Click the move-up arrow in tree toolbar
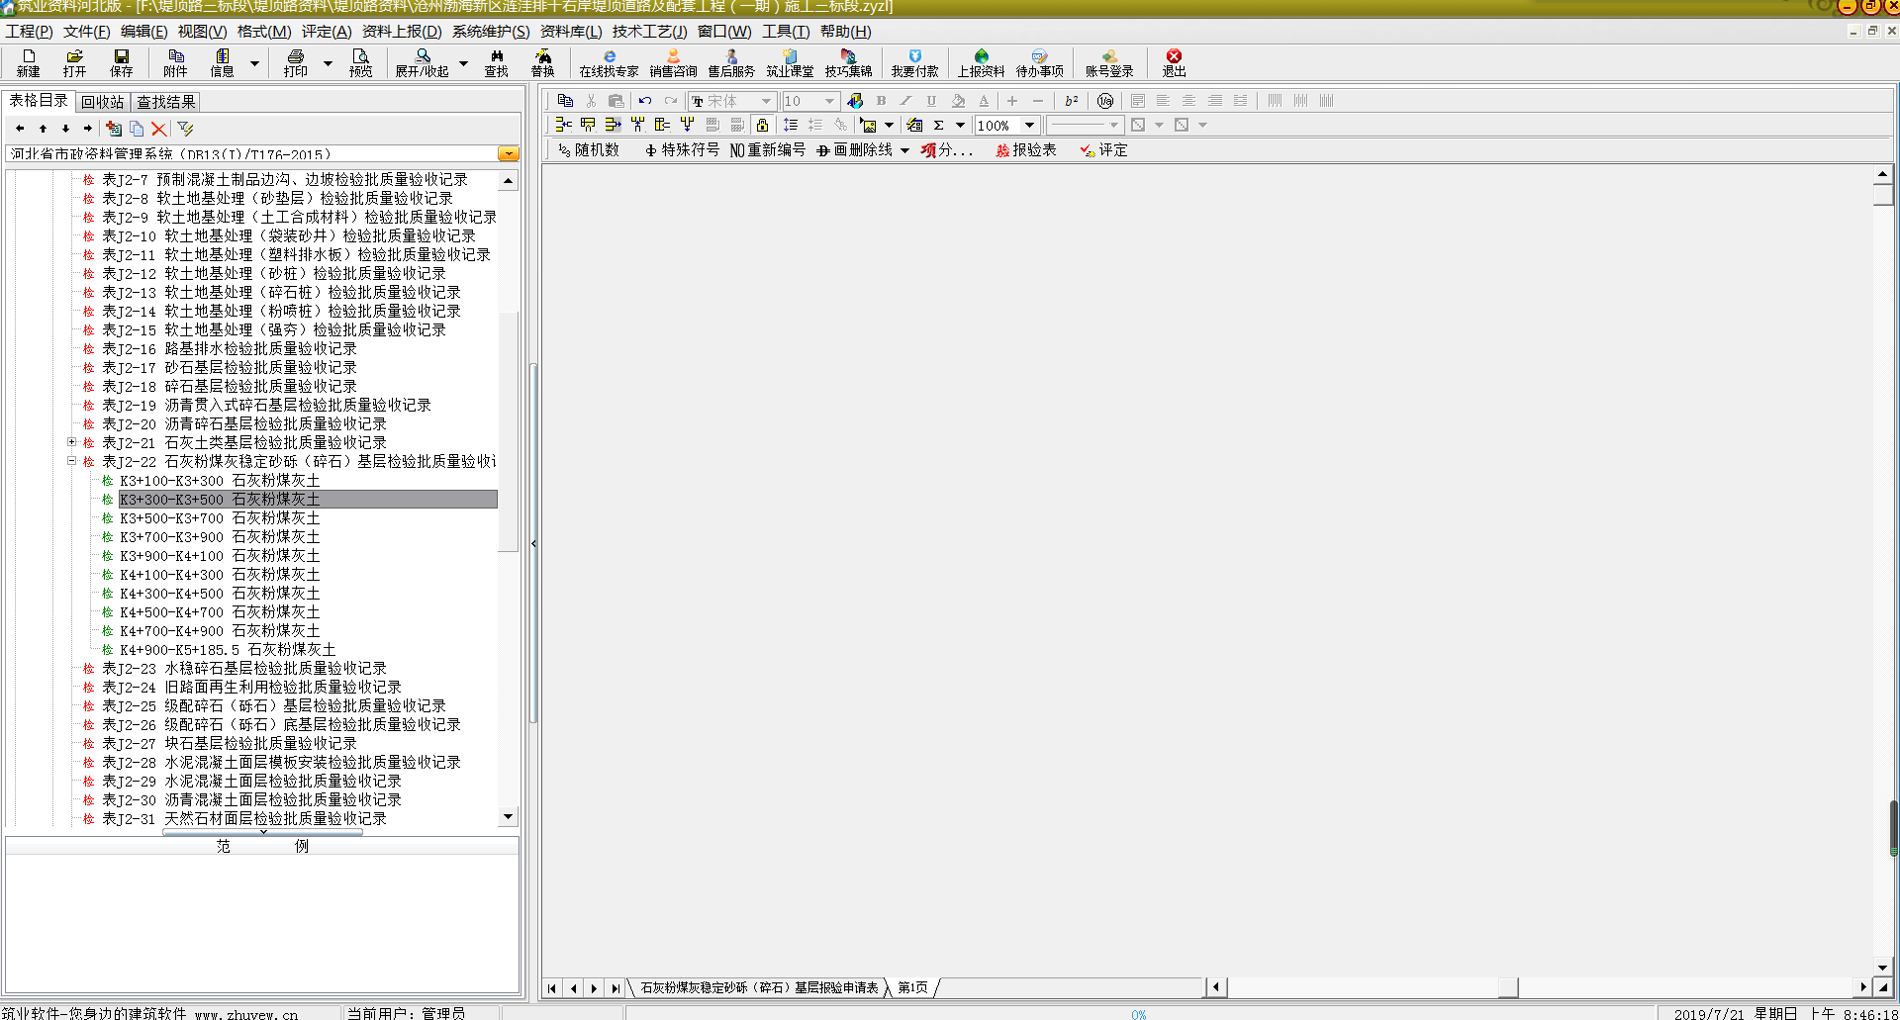 tap(43, 129)
